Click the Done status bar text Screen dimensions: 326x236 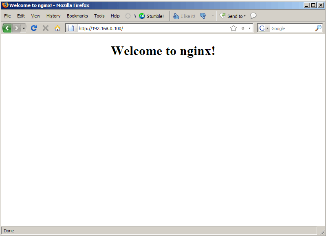[x=9, y=231]
